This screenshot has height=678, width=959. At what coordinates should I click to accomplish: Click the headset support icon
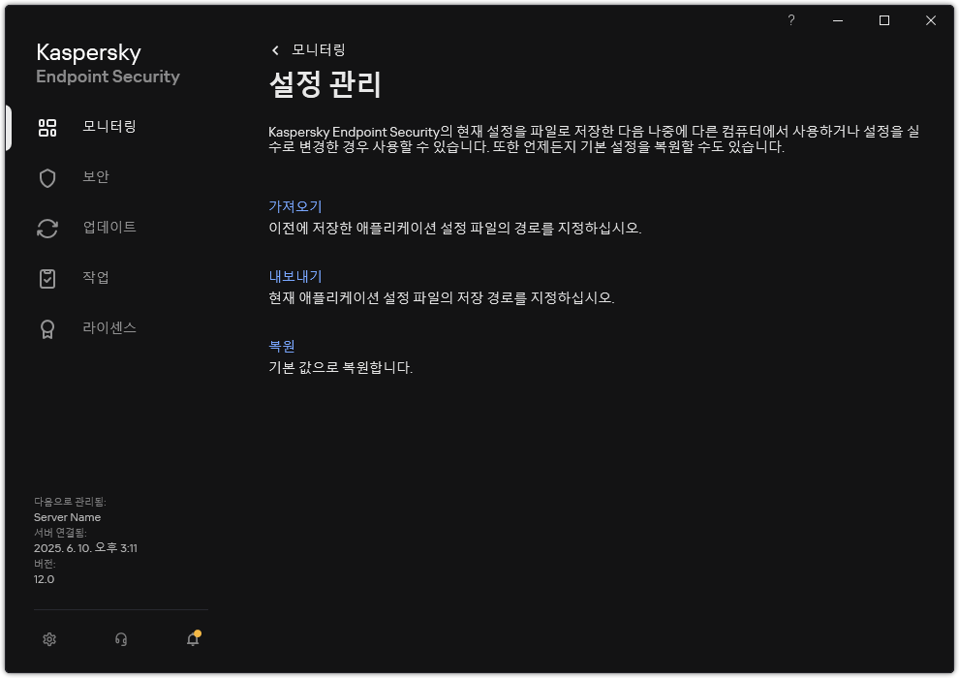[x=120, y=639]
